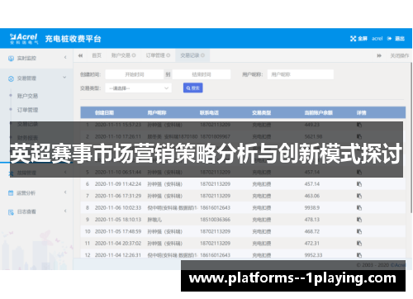This screenshot has width=413, height=299.
Task: Toggle fullscreen with the 全屏 icon
Action: click(353, 39)
